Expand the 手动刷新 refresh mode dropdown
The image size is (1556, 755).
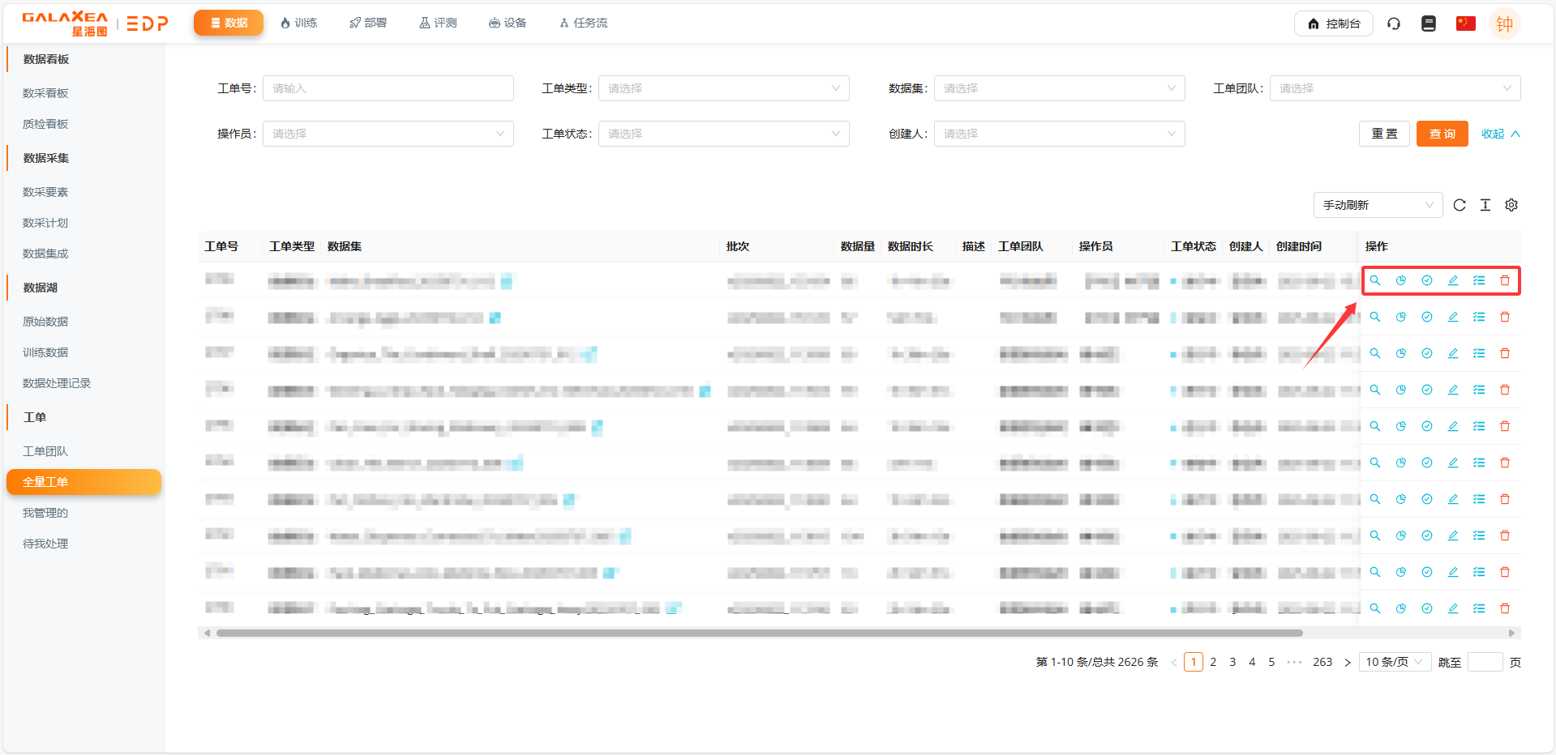[1378, 205]
